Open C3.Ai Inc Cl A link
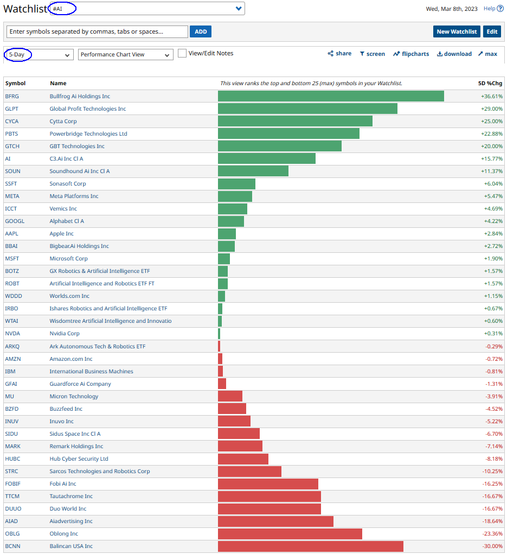507x554 pixels. [x=66, y=158]
